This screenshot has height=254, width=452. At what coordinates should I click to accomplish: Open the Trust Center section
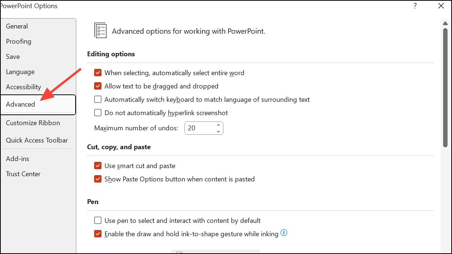[x=23, y=174]
